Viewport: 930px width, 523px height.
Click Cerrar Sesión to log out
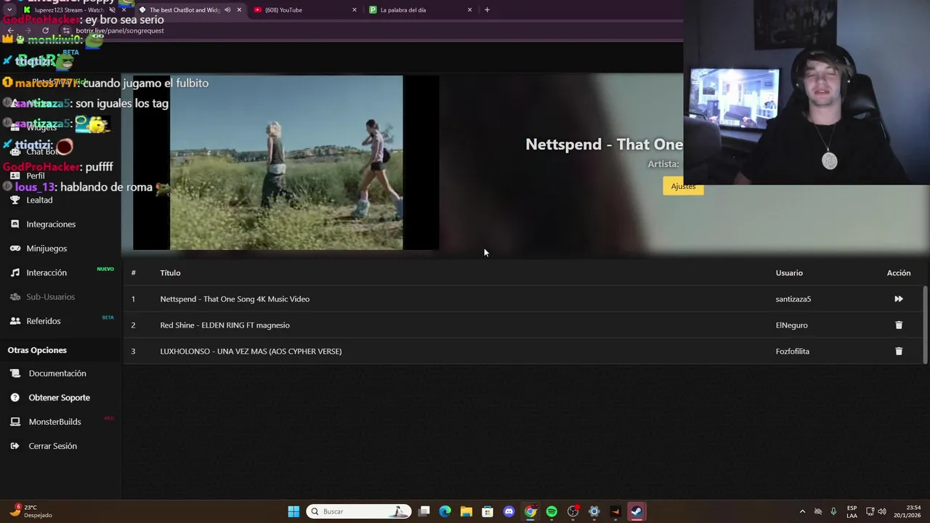coord(52,446)
